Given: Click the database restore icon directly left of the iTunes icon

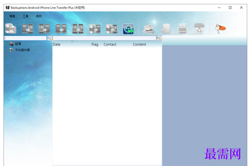Looking at the screenshot, I should pyautogui.click(x=111, y=29).
